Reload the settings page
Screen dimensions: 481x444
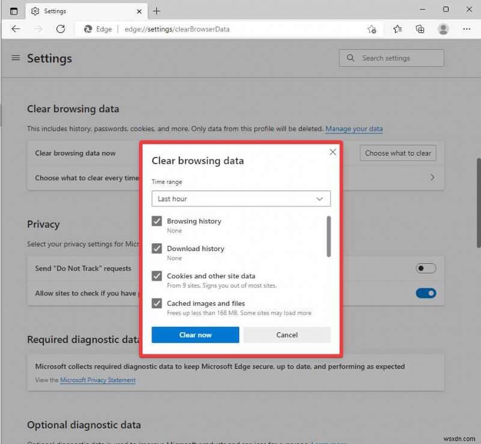(x=61, y=29)
